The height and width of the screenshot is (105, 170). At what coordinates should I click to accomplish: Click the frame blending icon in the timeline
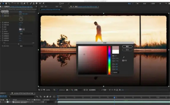click(47, 97)
